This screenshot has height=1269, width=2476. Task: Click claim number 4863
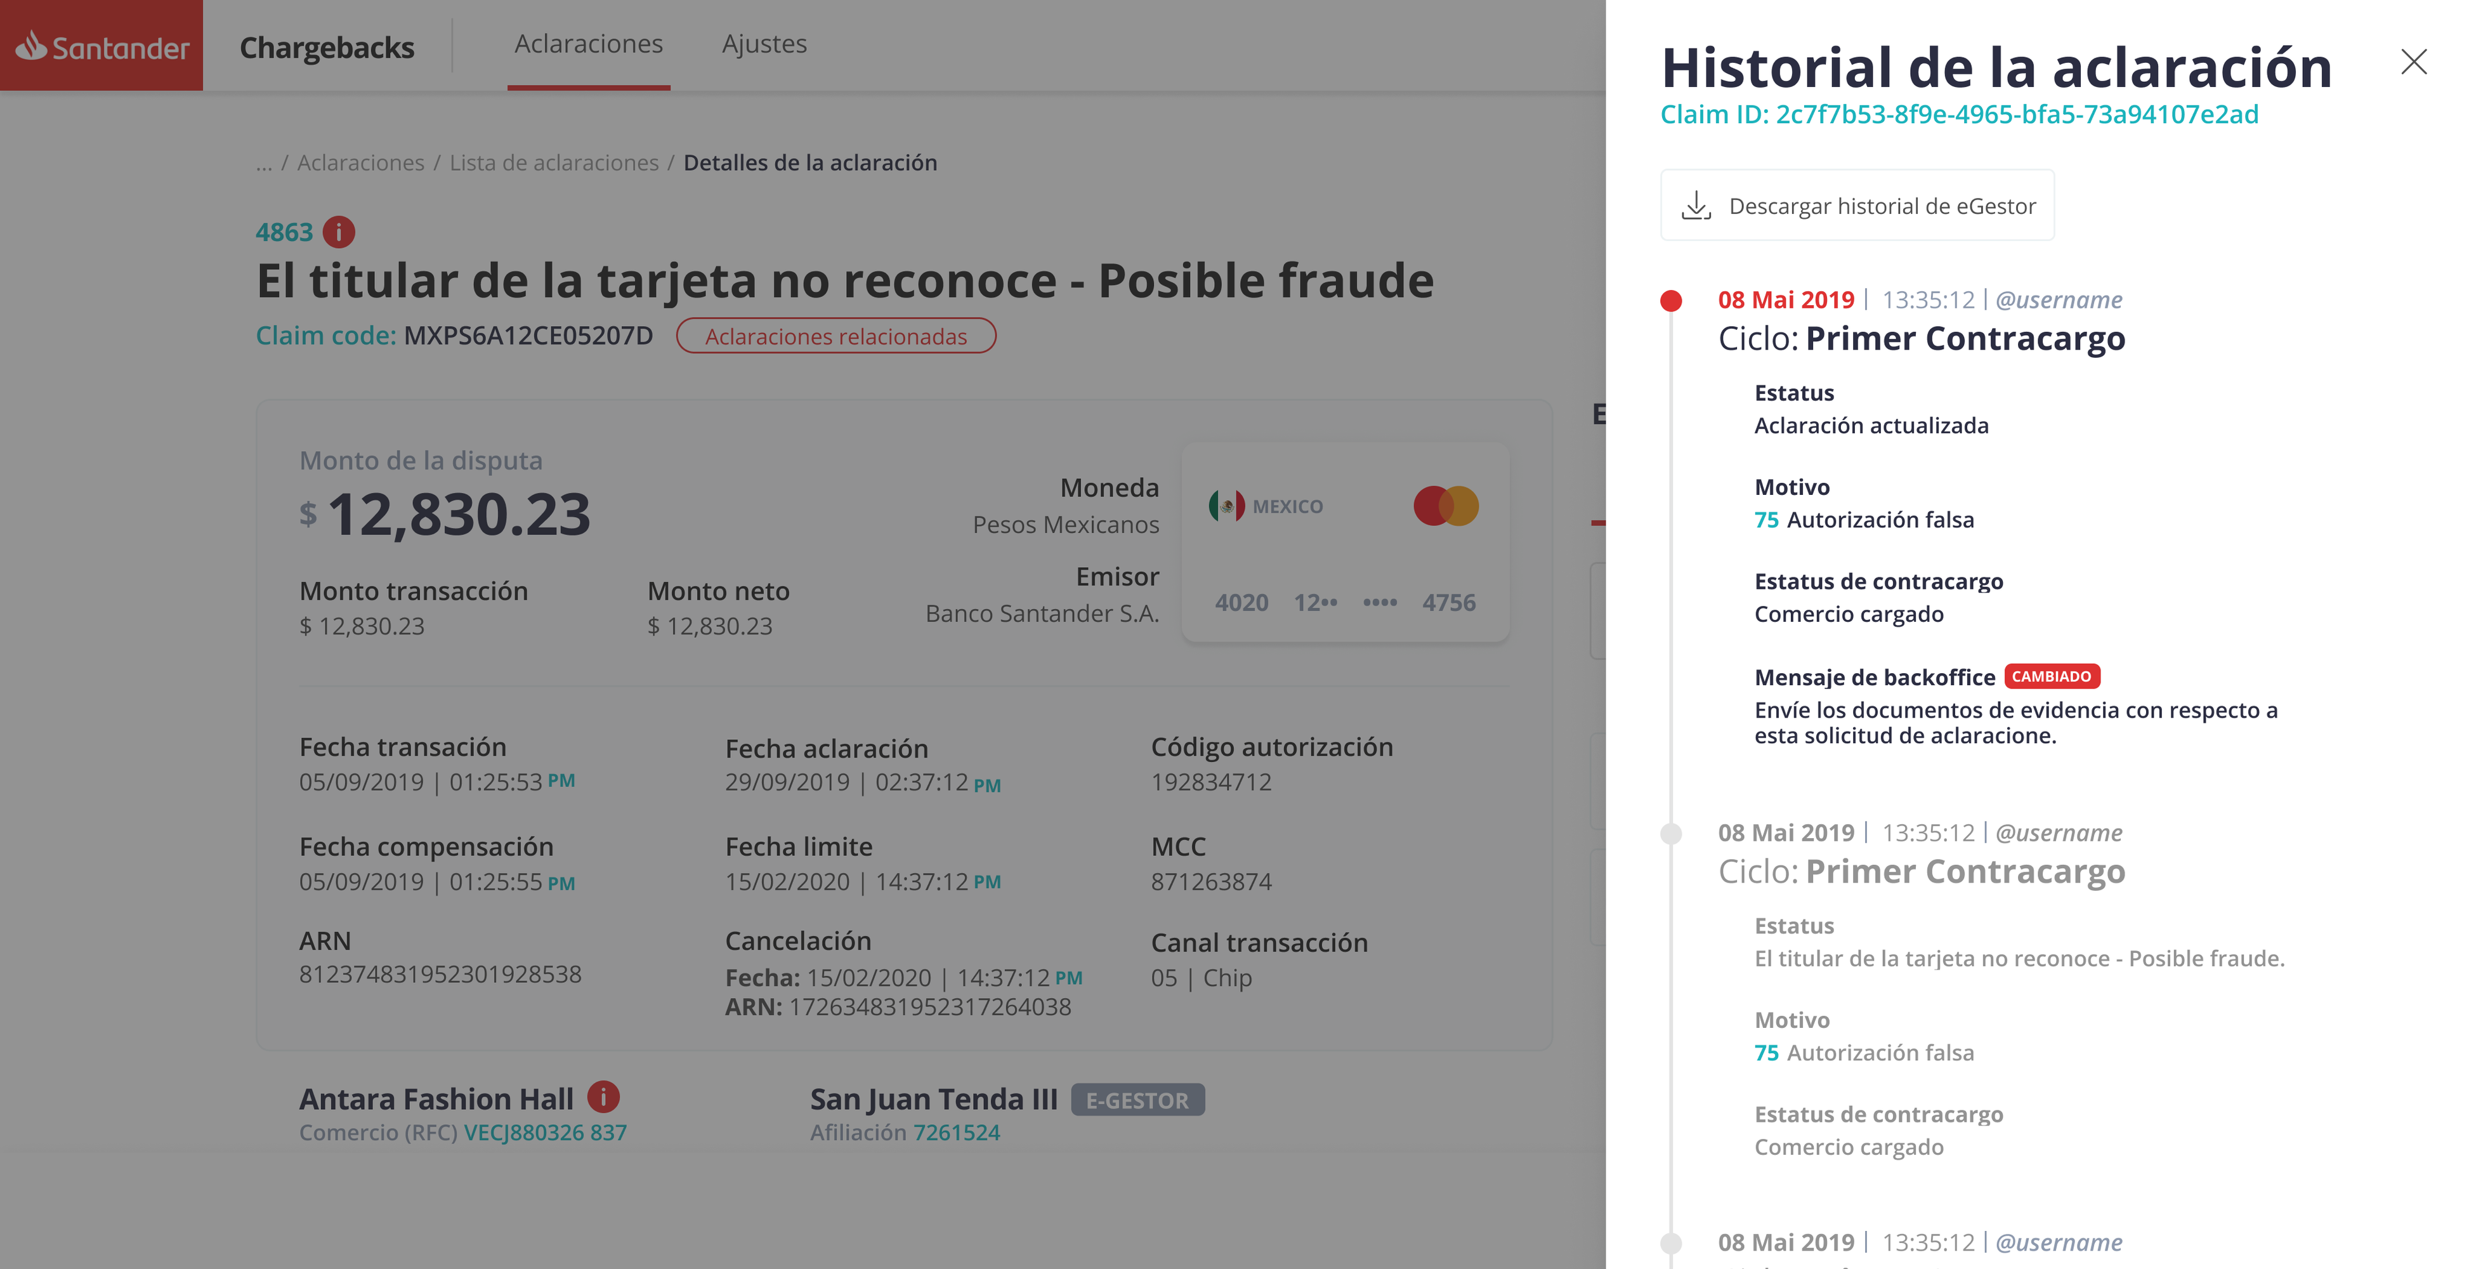click(x=284, y=232)
